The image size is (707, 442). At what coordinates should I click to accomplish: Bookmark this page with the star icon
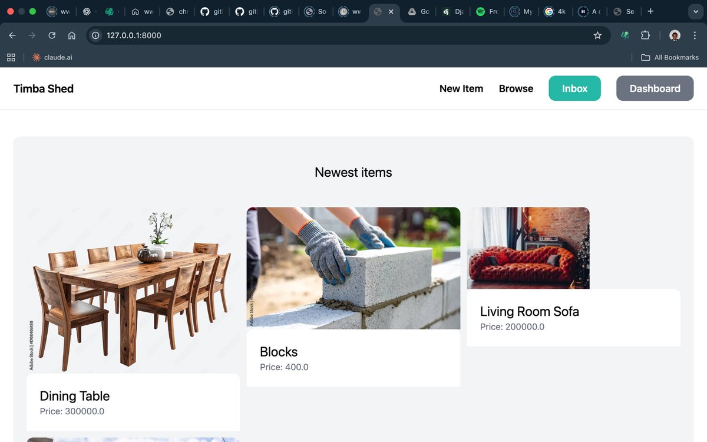coord(597,35)
